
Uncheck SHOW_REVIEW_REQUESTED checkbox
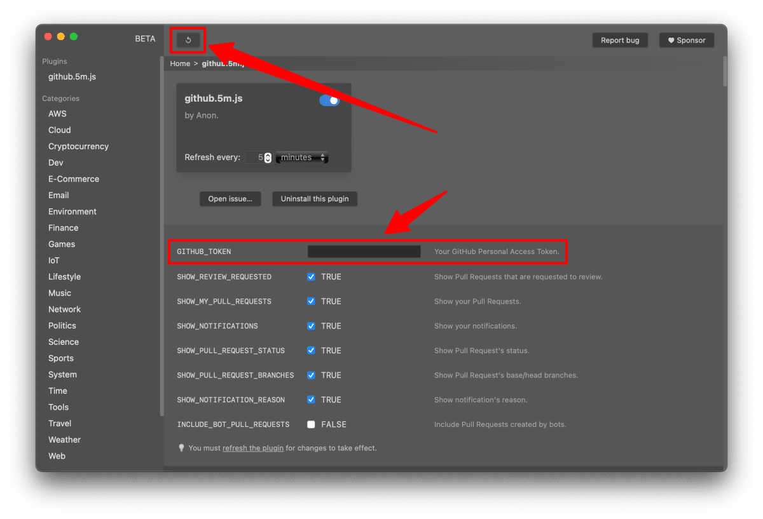point(311,276)
